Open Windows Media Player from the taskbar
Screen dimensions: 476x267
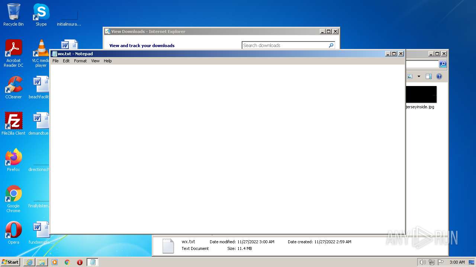click(x=55, y=262)
